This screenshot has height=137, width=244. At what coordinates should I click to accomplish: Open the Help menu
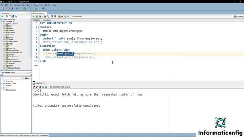pyautogui.click(x=54, y=5)
